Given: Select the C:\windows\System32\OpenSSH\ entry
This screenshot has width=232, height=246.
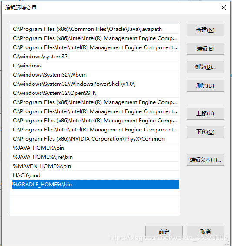Looking at the screenshot, I should click(x=95, y=93).
